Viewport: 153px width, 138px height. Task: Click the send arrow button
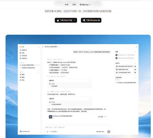pyautogui.click(x=109, y=132)
